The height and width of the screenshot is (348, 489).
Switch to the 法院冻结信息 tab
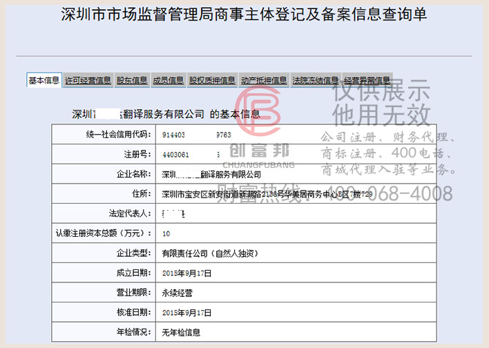click(316, 81)
